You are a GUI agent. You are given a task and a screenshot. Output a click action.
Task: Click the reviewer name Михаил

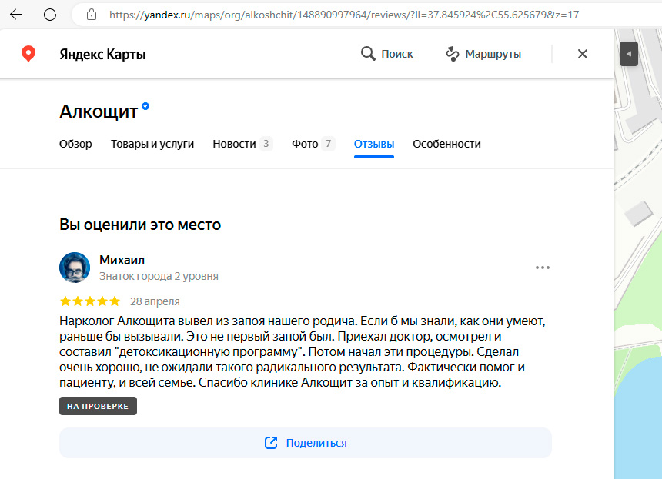(122, 260)
